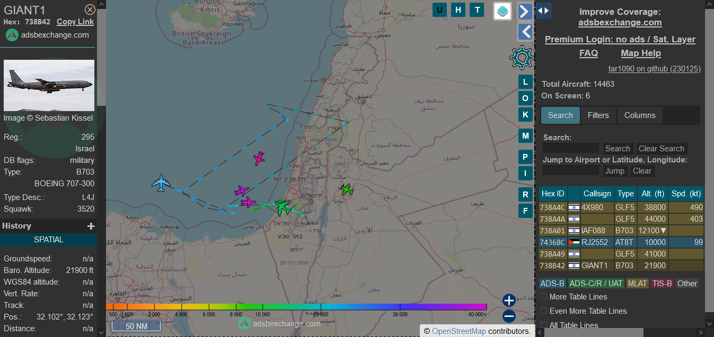Toggle the F map option button
This screenshot has width=714, height=337.
[x=525, y=211]
